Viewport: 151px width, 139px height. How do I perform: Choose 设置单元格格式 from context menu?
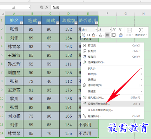pos(112,104)
